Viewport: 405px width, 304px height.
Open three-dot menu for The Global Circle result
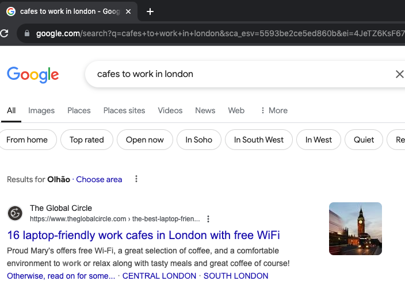(x=208, y=219)
